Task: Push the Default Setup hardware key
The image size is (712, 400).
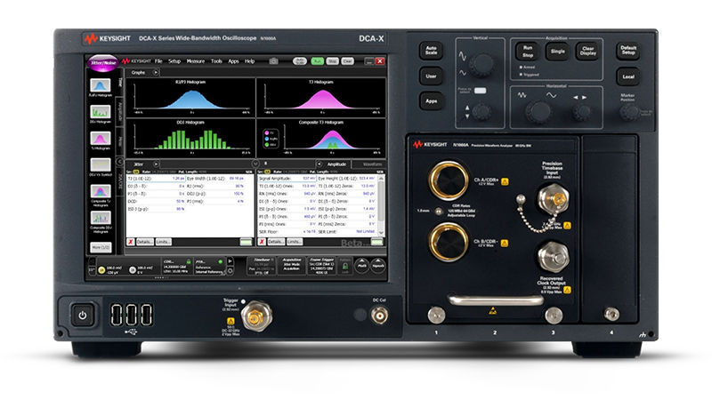Action: (x=628, y=51)
